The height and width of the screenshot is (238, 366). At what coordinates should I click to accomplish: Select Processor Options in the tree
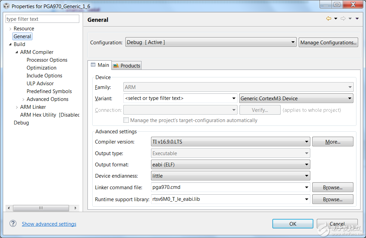[x=47, y=60]
